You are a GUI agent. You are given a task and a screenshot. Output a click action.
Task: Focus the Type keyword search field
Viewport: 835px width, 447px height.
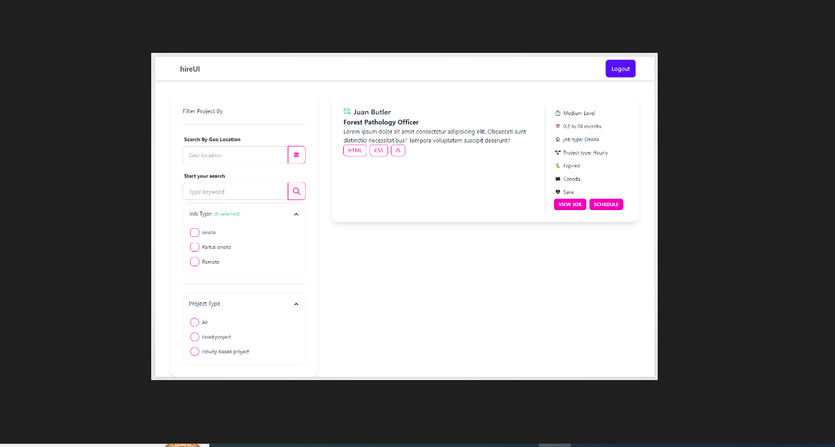[235, 191]
